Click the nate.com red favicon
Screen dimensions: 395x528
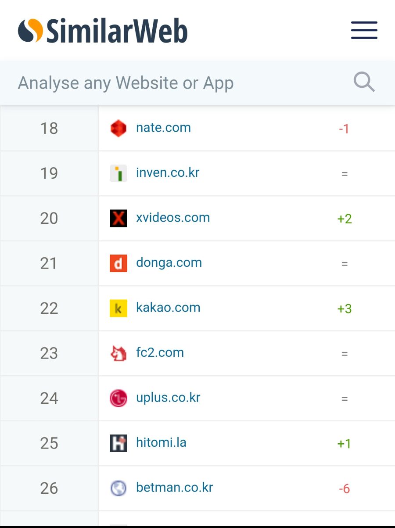(118, 128)
